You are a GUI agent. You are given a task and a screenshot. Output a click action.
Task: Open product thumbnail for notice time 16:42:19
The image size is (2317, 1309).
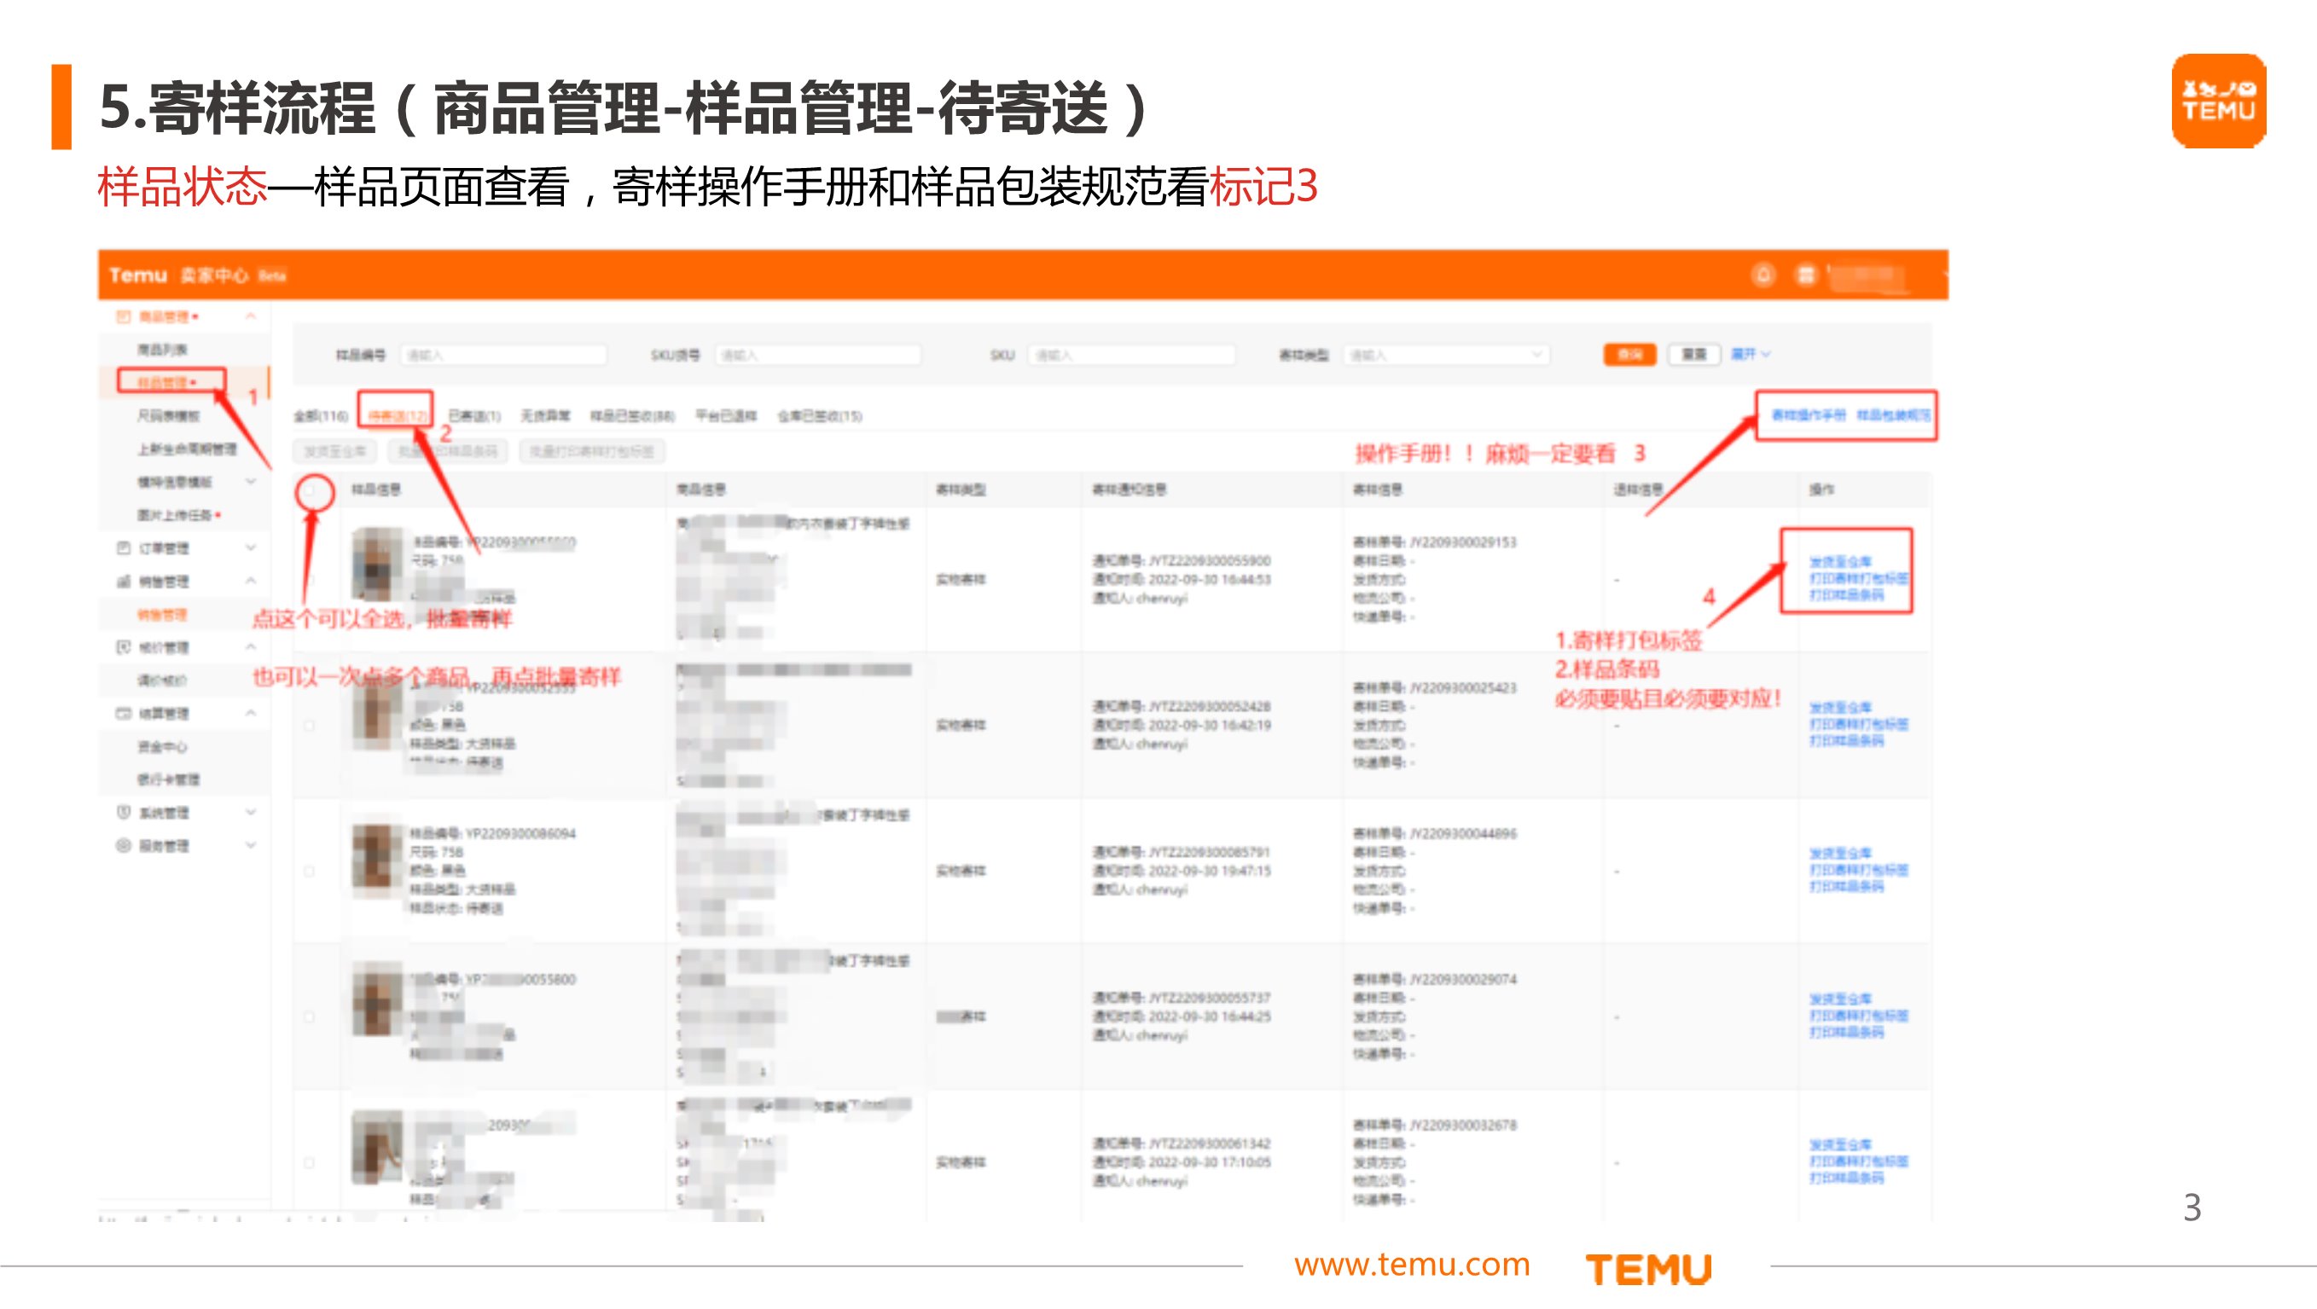[378, 715]
